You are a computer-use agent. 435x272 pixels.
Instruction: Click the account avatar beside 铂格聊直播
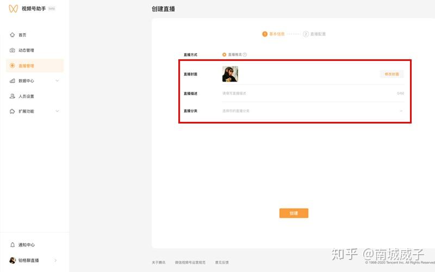pyautogui.click(x=13, y=261)
